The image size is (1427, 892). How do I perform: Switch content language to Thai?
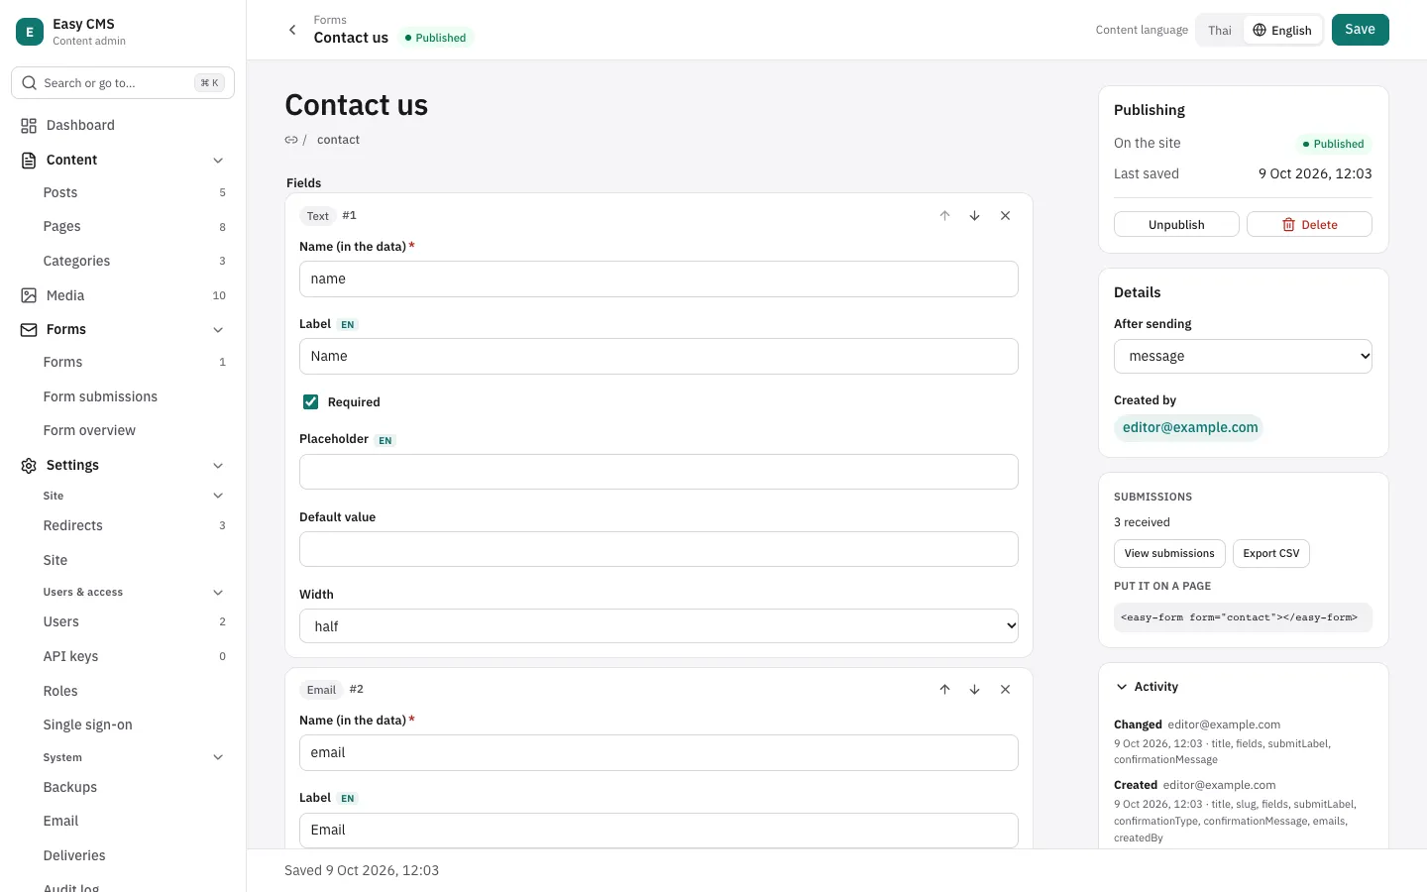click(1220, 31)
